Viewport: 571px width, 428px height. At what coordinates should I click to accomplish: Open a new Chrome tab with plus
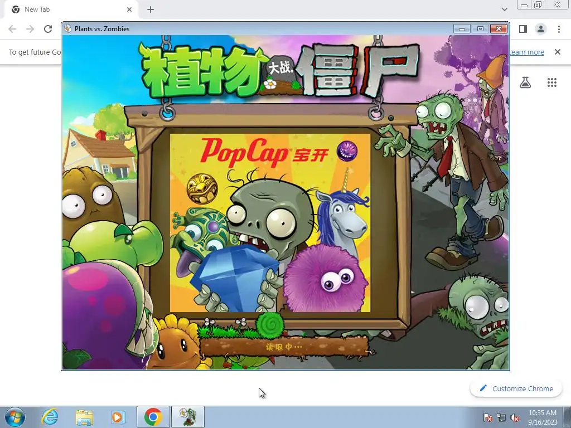pos(151,10)
